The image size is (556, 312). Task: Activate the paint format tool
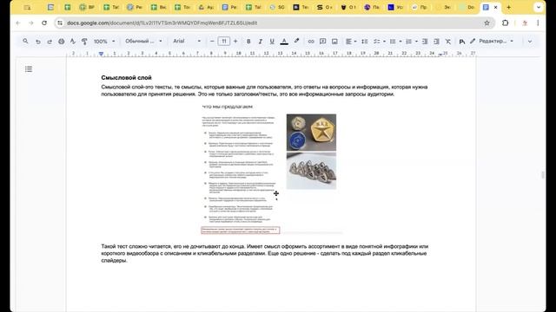click(84, 42)
